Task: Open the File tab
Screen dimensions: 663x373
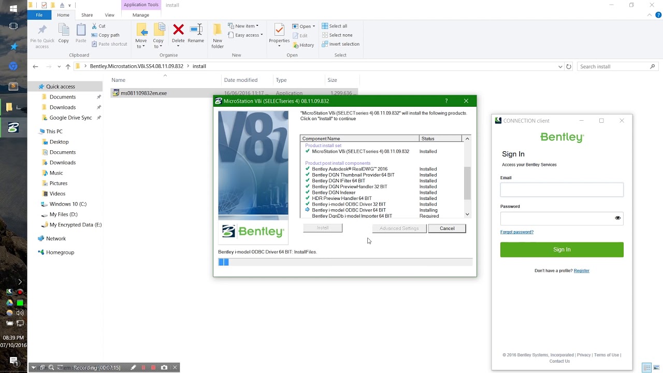Action: pos(39,15)
